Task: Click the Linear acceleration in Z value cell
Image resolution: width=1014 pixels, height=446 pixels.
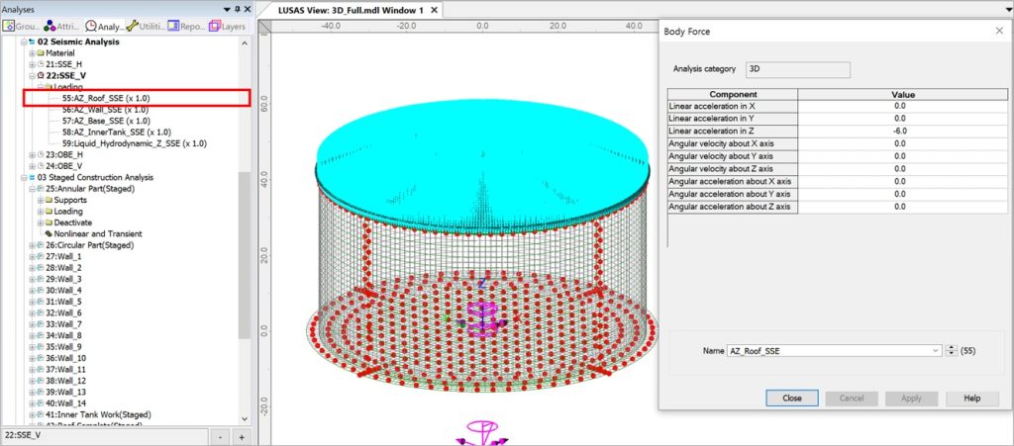Action: click(899, 131)
